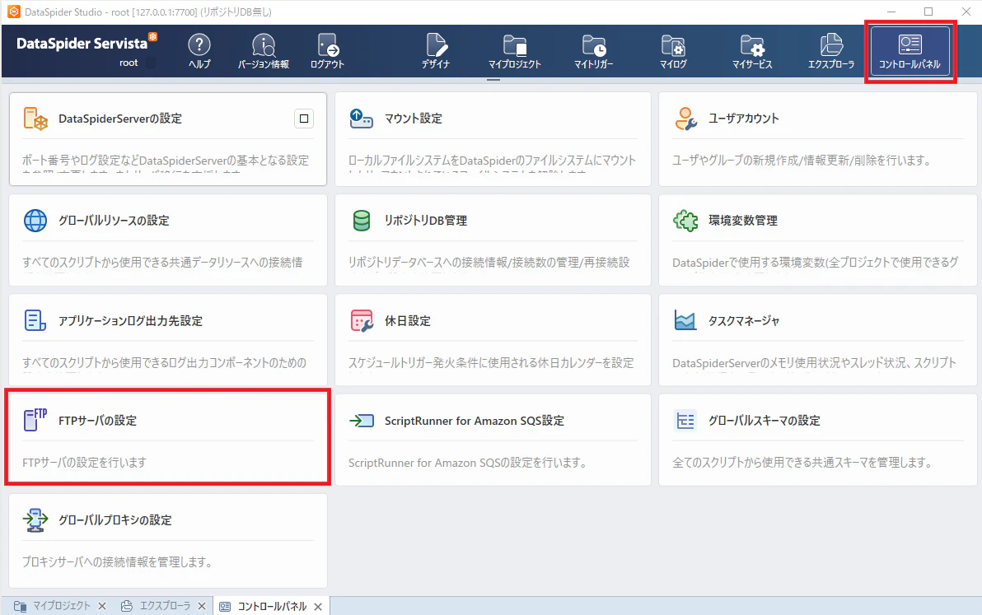The image size is (982, 615).
Task: Click グローバルプロキシの設定 proxy icon
Action: pyautogui.click(x=35, y=519)
